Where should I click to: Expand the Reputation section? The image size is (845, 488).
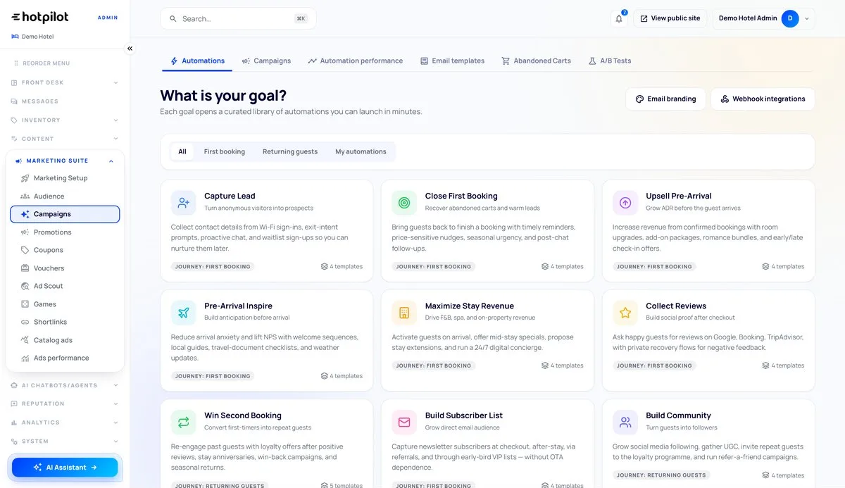pos(65,403)
